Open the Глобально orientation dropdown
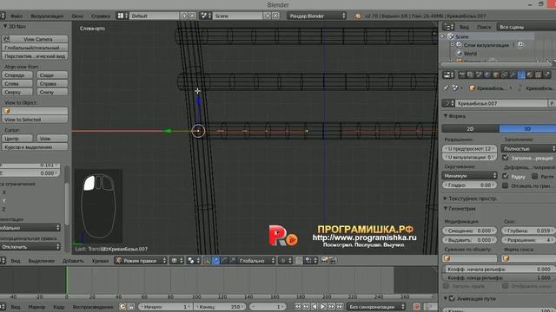This screenshot has width=556, height=312. [x=256, y=261]
